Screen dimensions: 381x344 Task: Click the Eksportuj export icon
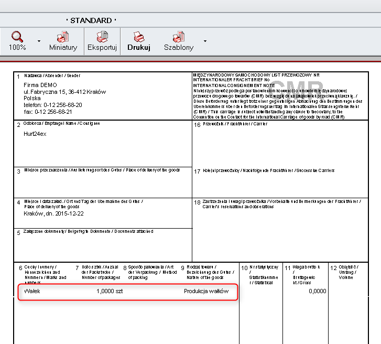pos(102,37)
